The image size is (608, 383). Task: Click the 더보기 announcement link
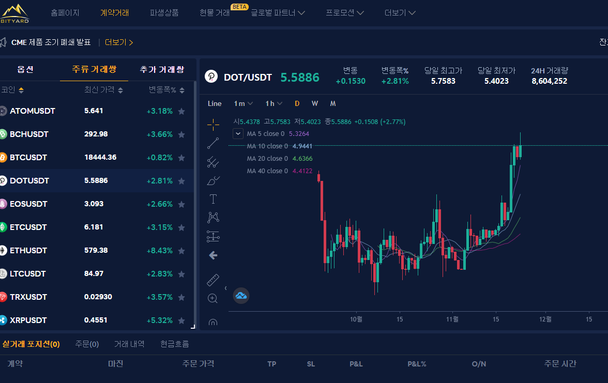pos(119,42)
